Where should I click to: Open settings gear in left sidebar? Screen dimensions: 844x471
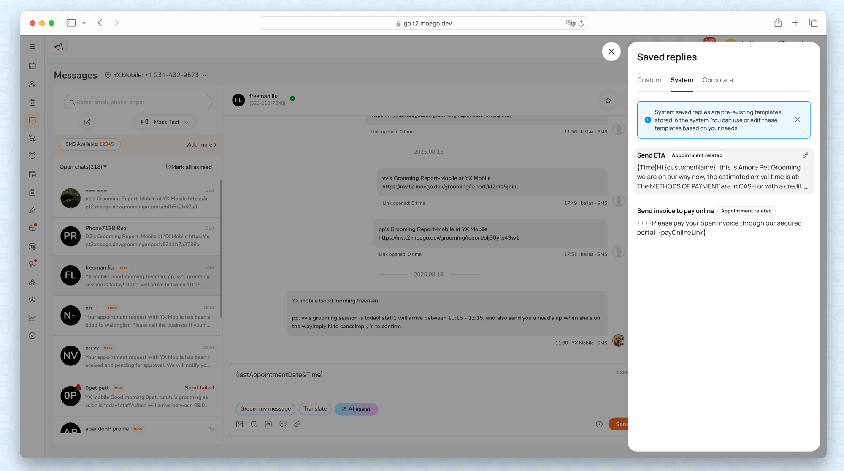[32, 336]
